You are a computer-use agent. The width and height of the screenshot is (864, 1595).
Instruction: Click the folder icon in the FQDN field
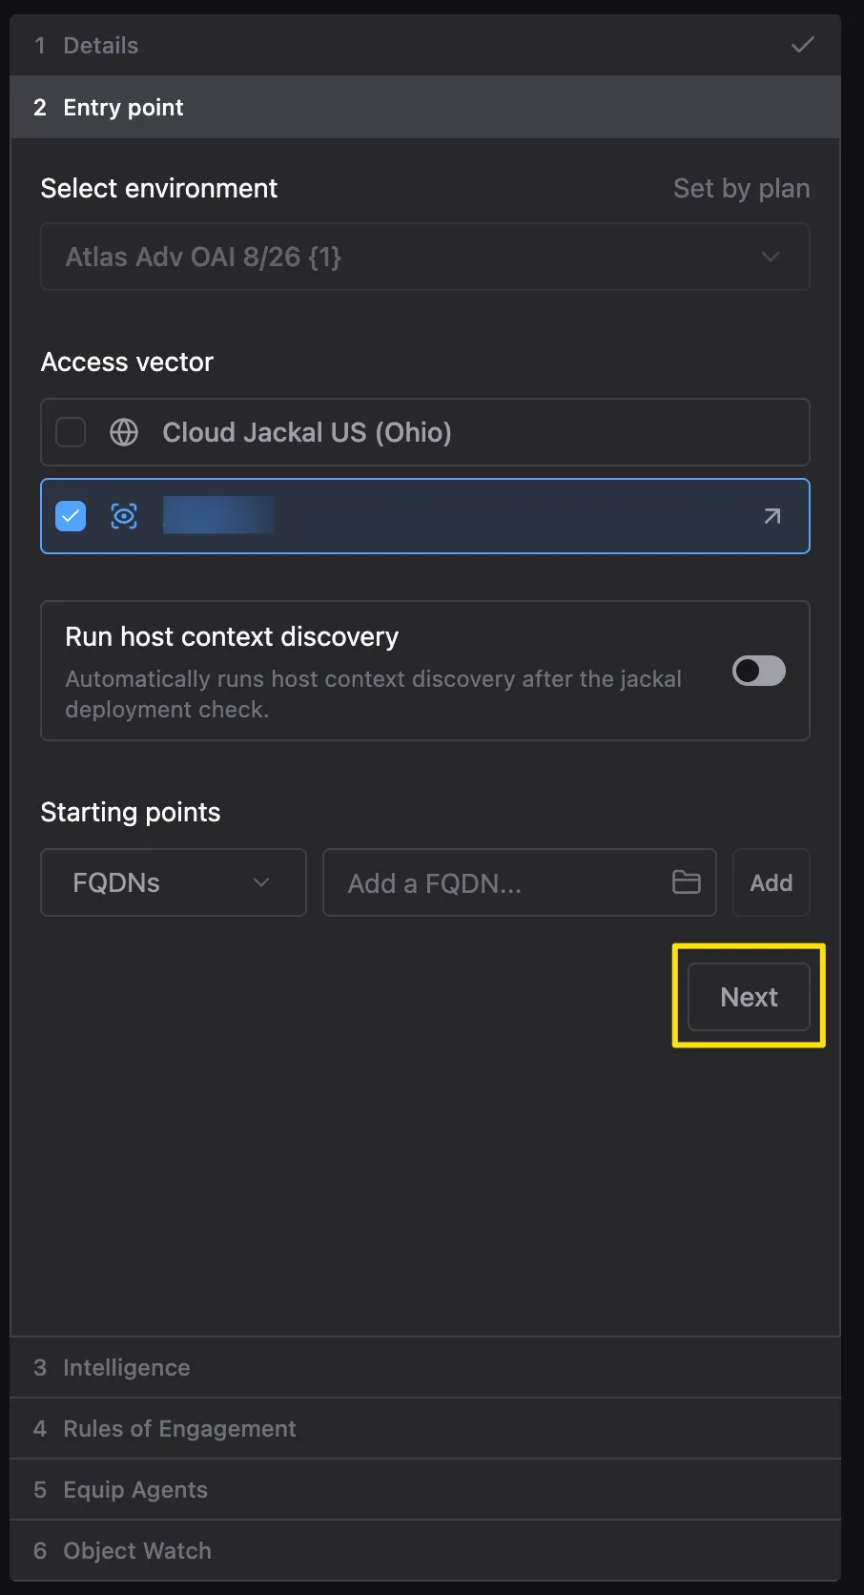[x=687, y=881]
